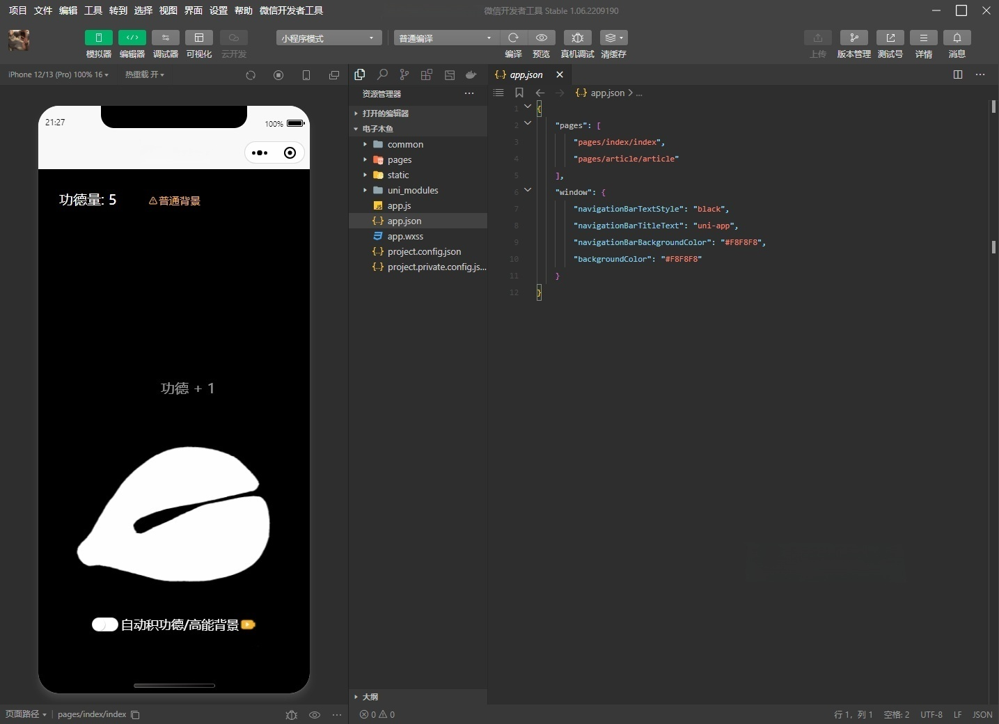Open the normal compile (普通编译) dropdown
Image resolution: width=999 pixels, height=724 pixels.
446,38
